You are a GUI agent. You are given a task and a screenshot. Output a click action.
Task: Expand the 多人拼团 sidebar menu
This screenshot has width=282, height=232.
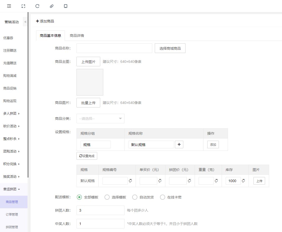11,113
